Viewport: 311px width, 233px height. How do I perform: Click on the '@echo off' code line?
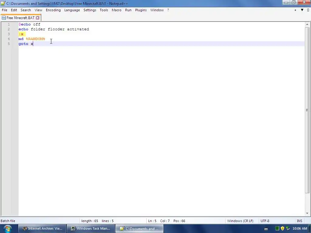[29, 24]
